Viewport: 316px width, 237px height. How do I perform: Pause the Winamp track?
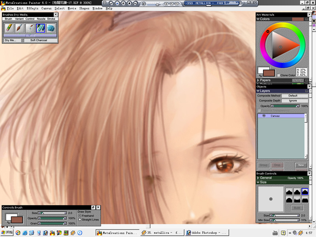tap(123, 3)
